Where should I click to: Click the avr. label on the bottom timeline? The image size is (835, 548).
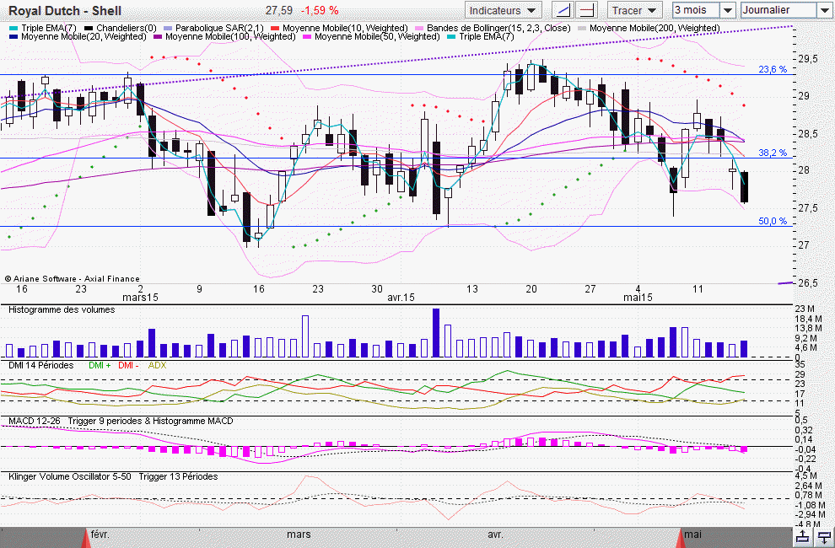[x=495, y=535]
